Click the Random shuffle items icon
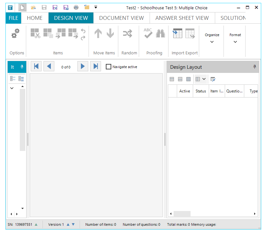Image resolution: width=266 pixels, height=235 pixels. click(x=128, y=33)
